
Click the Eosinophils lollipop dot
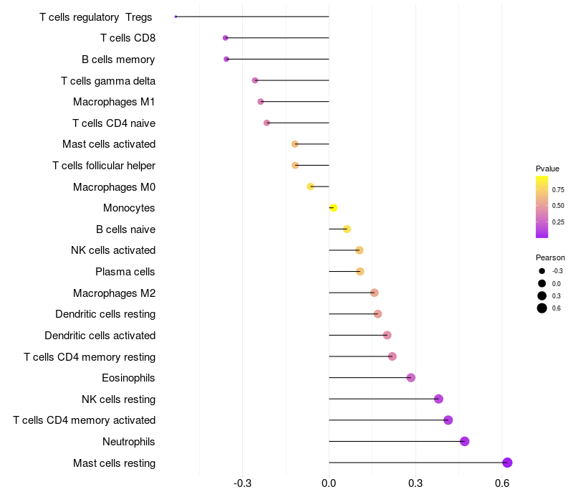point(410,378)
